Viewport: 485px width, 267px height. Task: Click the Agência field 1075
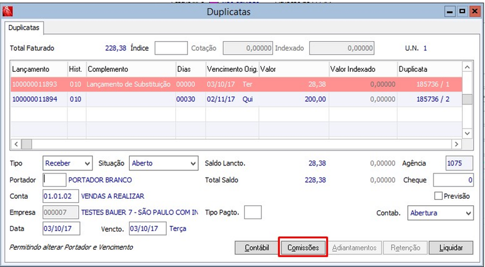(459, 163)
